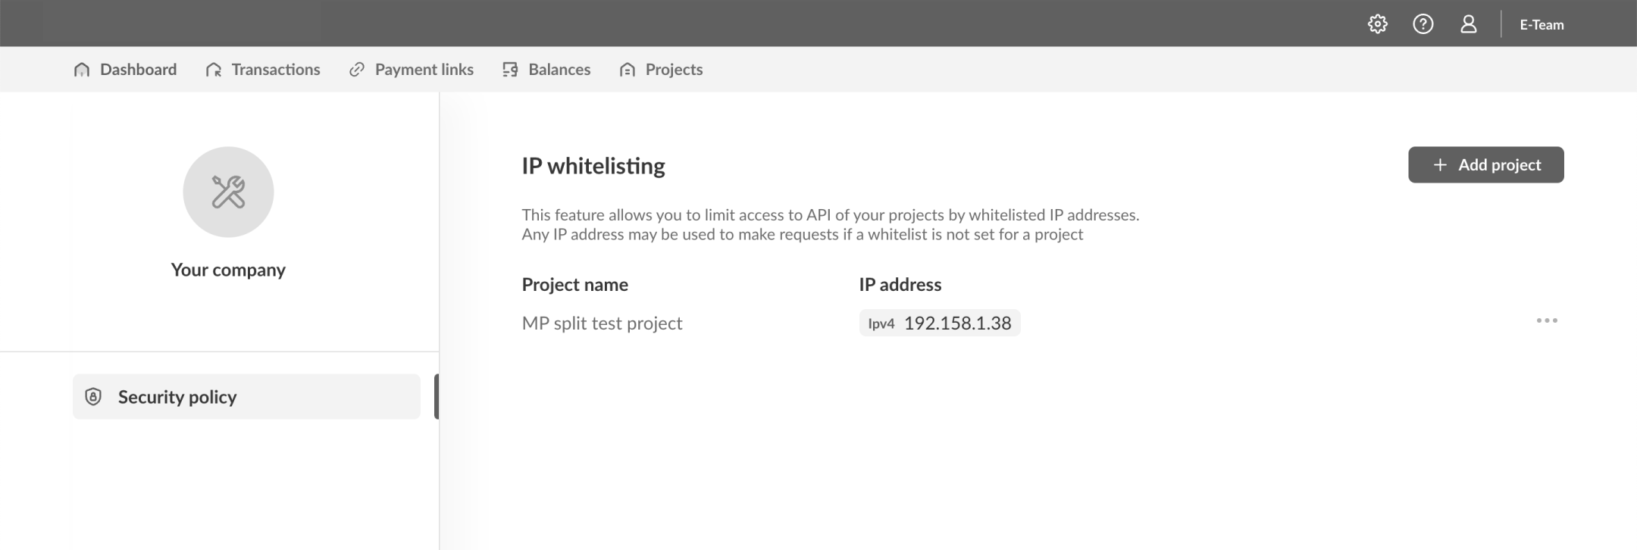Open settings via the gear icon
Image resolution: width=1637 pixels, height=550 pixels.
point(1377,24)
